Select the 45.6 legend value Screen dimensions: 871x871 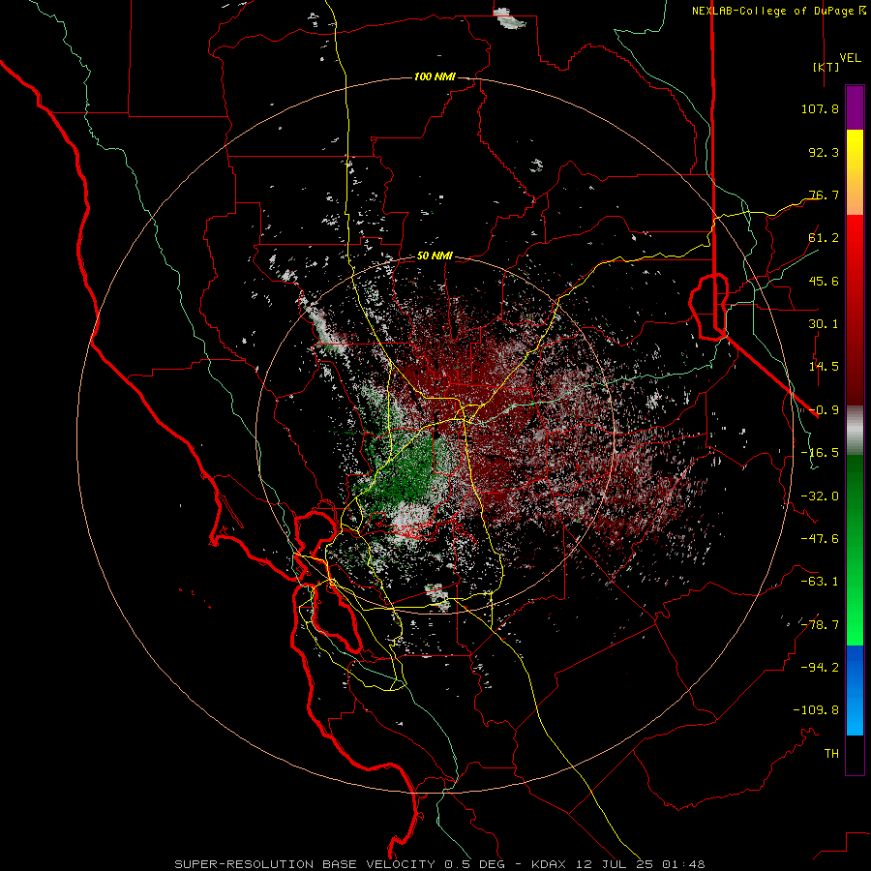tap(824, 281)
